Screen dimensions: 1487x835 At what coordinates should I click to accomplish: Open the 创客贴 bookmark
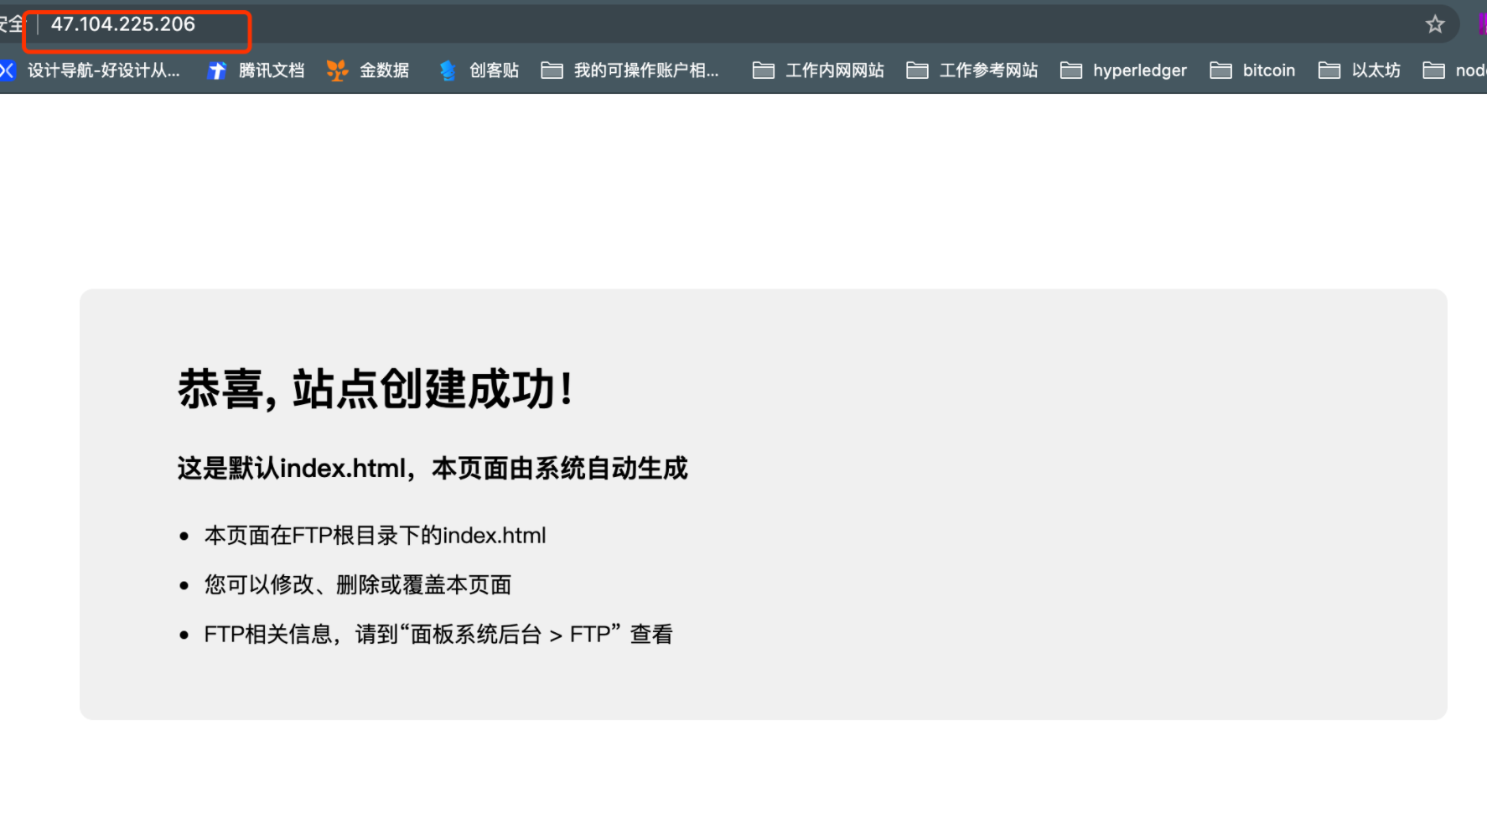[x=479, y=70]
